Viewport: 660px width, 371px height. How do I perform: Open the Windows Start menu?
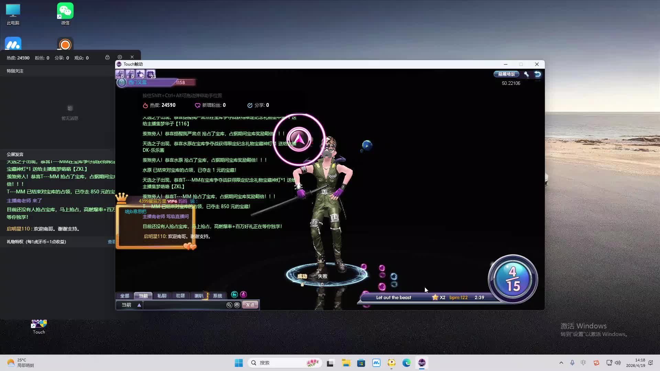pyautogui.click(x=239, y=363)
